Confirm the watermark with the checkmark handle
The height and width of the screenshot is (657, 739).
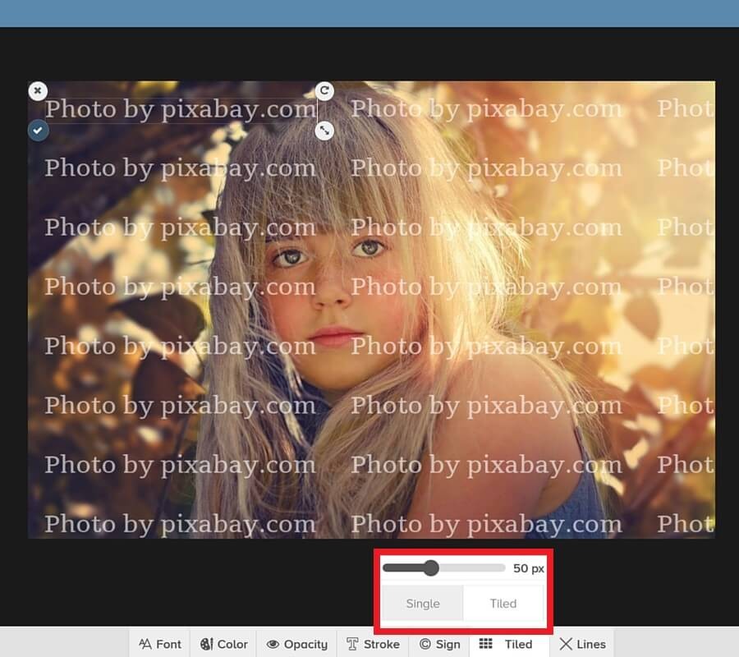pos(38,131)
